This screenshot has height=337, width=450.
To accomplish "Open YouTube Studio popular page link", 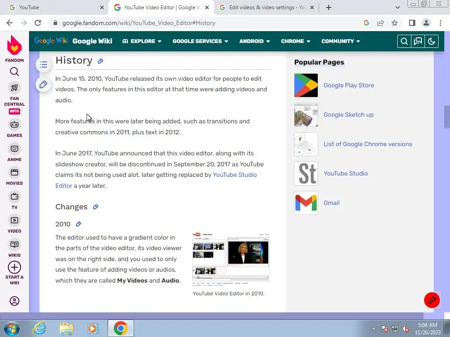I will (345, 173).
